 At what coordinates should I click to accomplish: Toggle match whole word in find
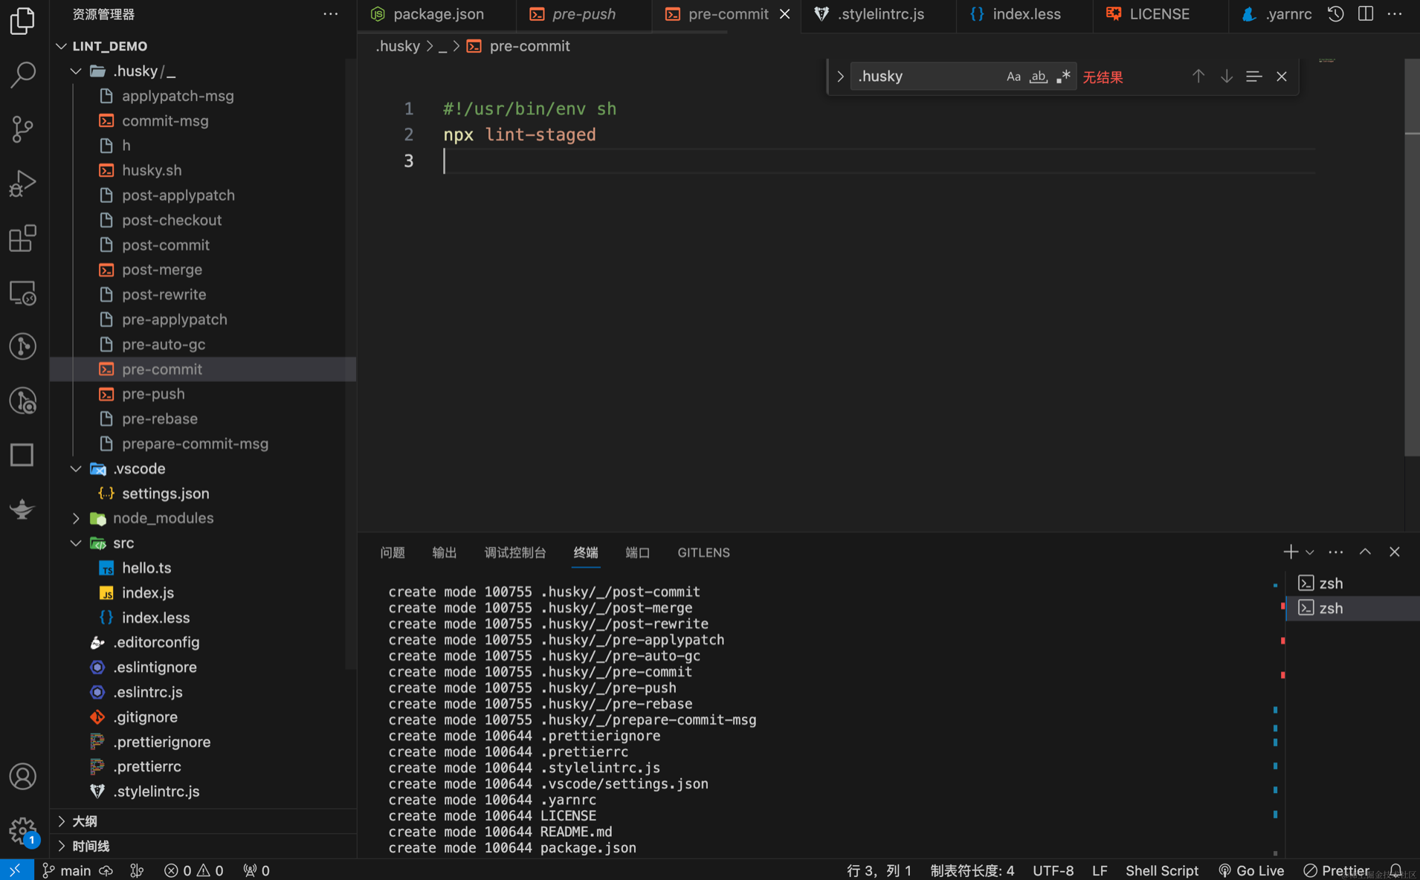(x=1039, y=77)
